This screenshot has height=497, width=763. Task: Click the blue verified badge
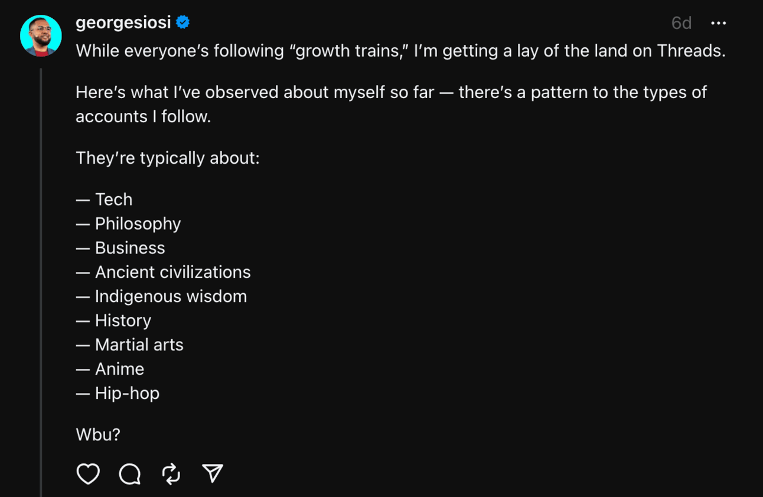click(x=183, y=22)
